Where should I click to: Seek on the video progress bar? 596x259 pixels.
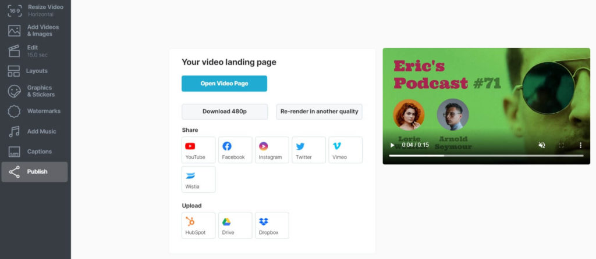486,156
